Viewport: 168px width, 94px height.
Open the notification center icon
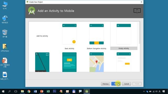point(164,91)
